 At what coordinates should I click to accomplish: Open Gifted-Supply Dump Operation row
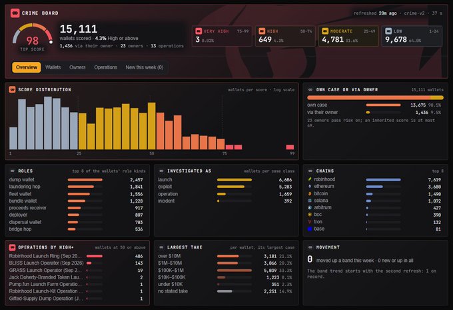[76, 299]
